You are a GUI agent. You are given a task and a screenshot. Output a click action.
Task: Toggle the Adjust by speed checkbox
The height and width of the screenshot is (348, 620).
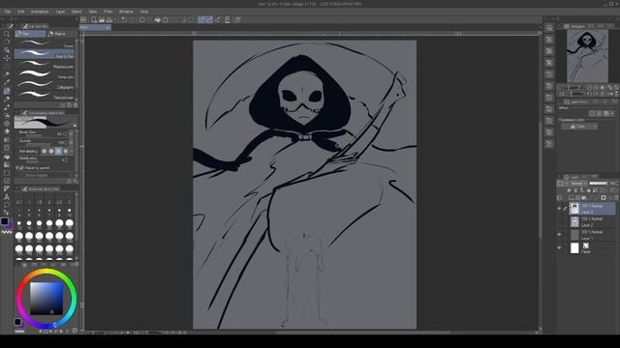(x=22, y=167)
